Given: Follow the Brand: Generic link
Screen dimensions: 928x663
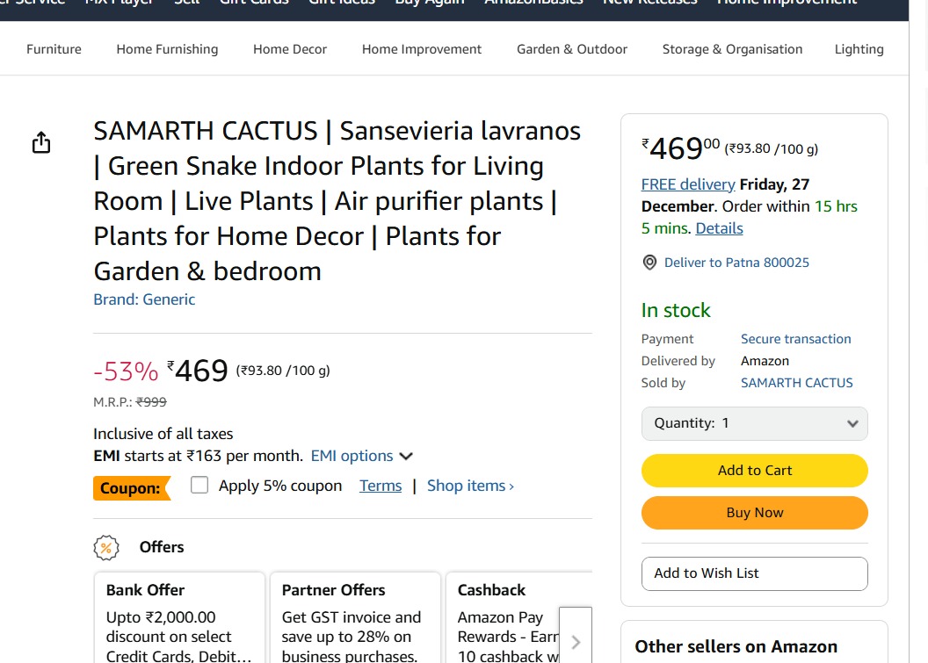Looking at the screenshot, I should pyautogui.click(x=144, y=299).
